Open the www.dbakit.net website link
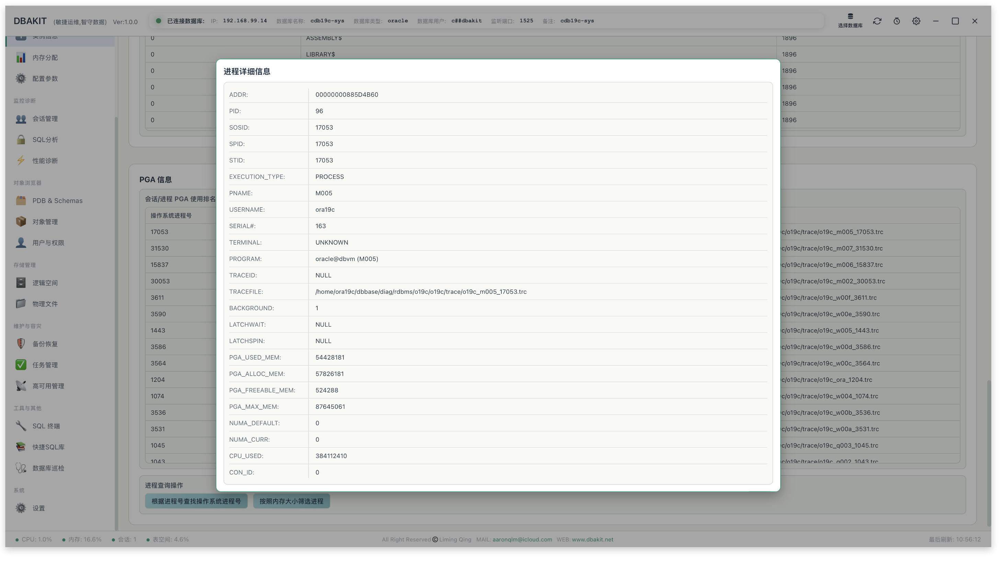This screenshot has height=562, width=1000. tap(592, 539)
